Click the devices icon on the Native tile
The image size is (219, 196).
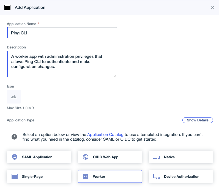coord(157,157)
